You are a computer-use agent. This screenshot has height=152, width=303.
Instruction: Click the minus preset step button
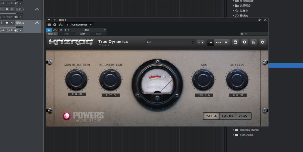(199, 43)
